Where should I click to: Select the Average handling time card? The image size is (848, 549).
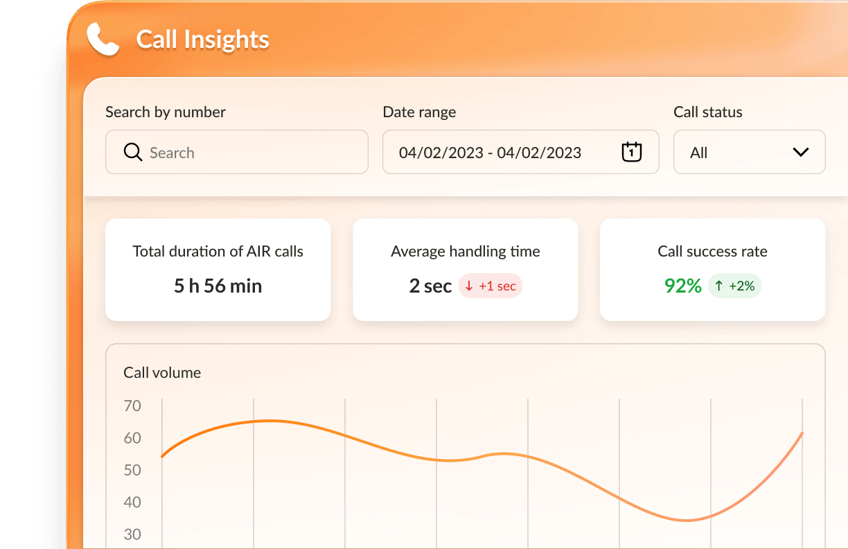465,270
